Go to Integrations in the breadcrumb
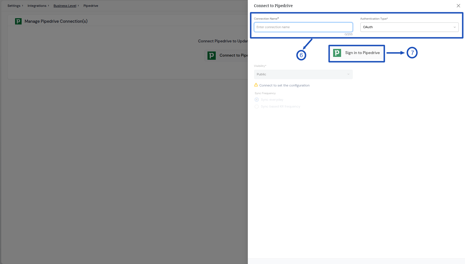This screenshot has width=465, height=264. coord(37,6)
